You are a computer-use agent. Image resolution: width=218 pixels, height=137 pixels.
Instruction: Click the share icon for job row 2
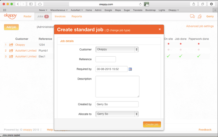(11, 51)
